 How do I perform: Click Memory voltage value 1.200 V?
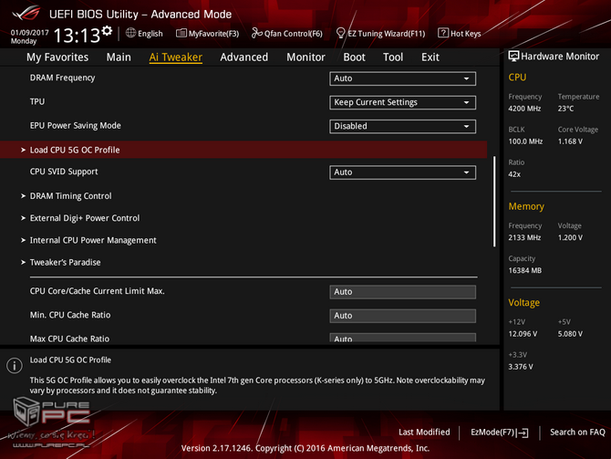point(571,238)
